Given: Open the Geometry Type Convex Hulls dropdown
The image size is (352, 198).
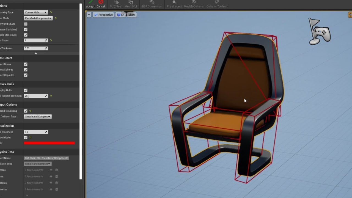Looking at the screenshot, I should pos(36,12).
